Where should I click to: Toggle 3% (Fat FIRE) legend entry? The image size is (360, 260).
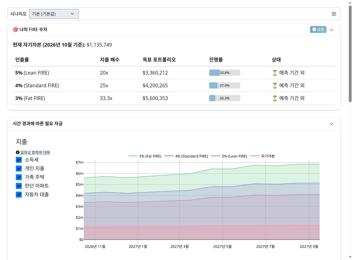145,156
